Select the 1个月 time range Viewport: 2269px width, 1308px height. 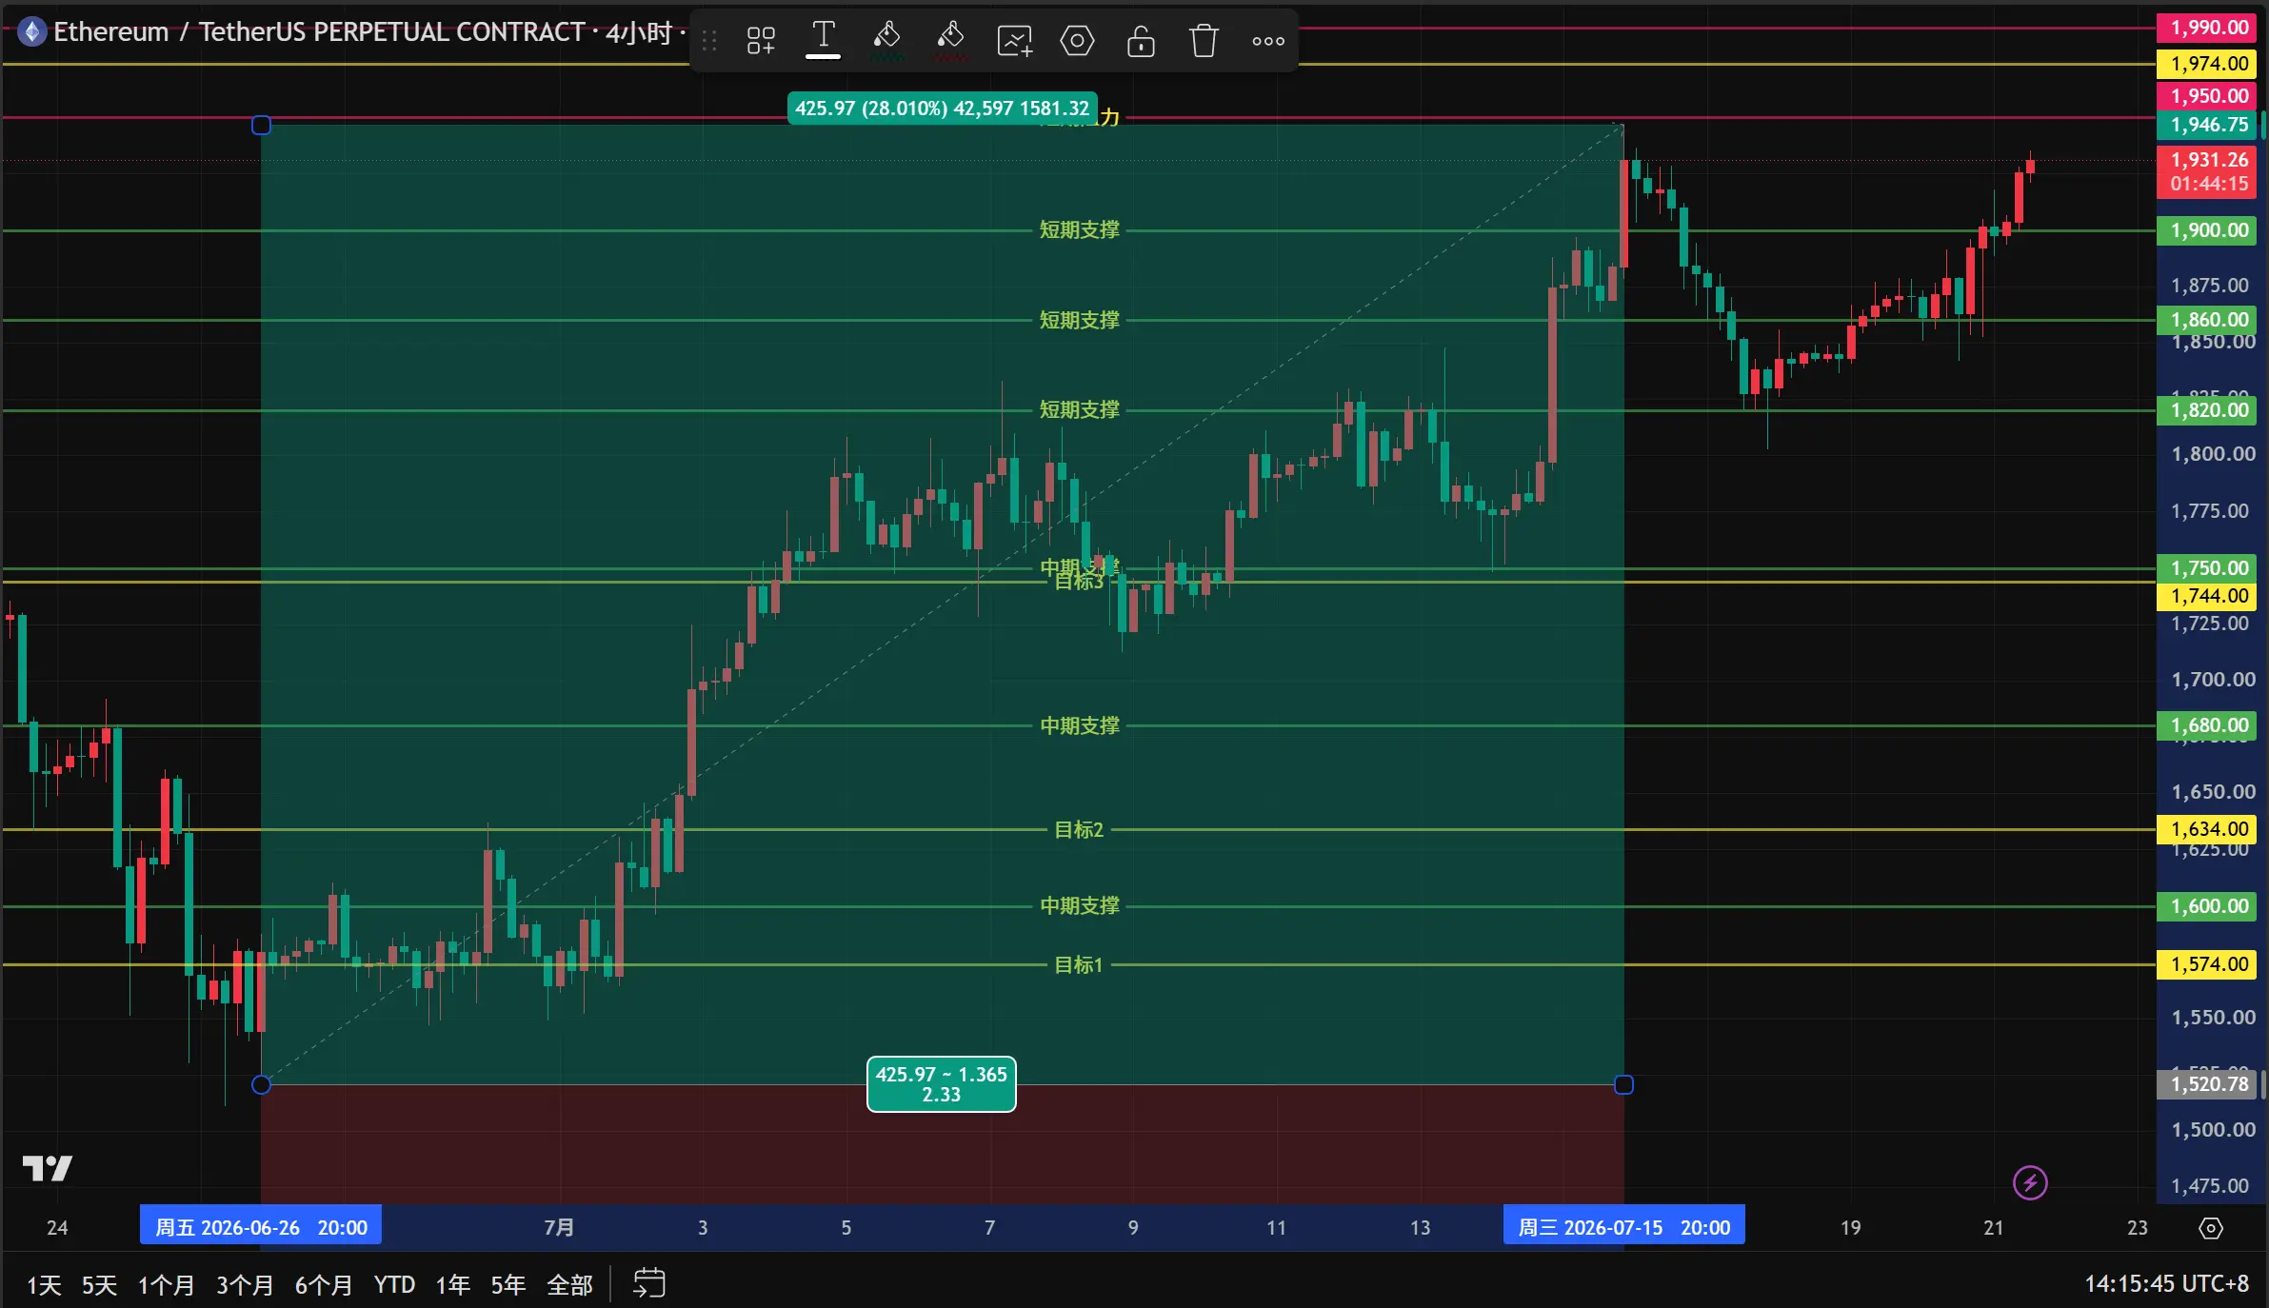click(x=166, y=1285)
